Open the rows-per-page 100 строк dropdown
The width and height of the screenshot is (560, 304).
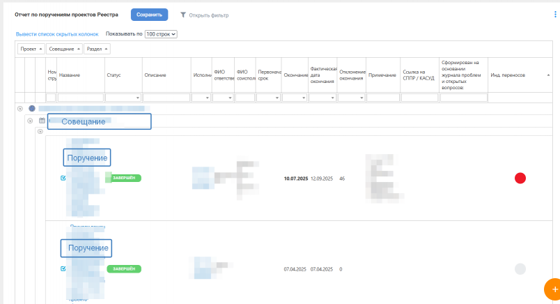[x=161, y=33]
